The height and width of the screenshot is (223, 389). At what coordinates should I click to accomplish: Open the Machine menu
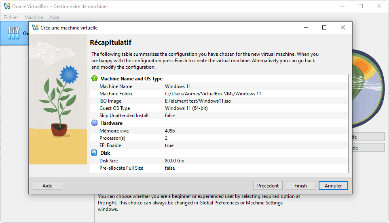pyautogui.click(x=34, y=17)
